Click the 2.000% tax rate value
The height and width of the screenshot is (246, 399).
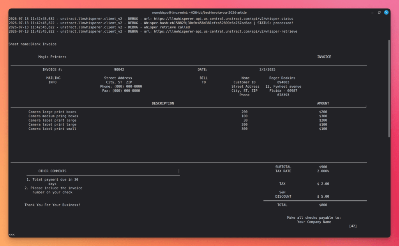(x=323, y=171)
